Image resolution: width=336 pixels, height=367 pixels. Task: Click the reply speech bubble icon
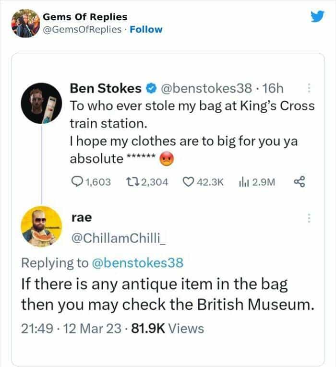[77, 182]
